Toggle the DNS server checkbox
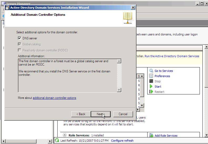 pos(19,38)
